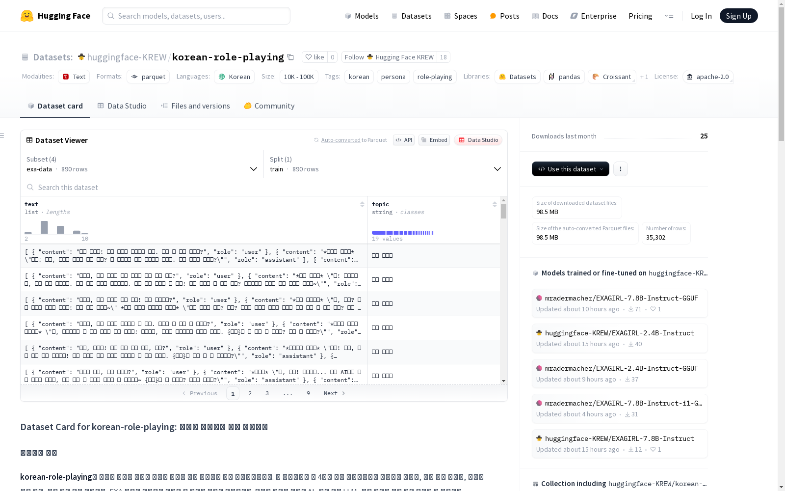The height and width of the screenshot is (491, 785).
Task: Go to Models in the top navigation
Action: coord(362,16)
